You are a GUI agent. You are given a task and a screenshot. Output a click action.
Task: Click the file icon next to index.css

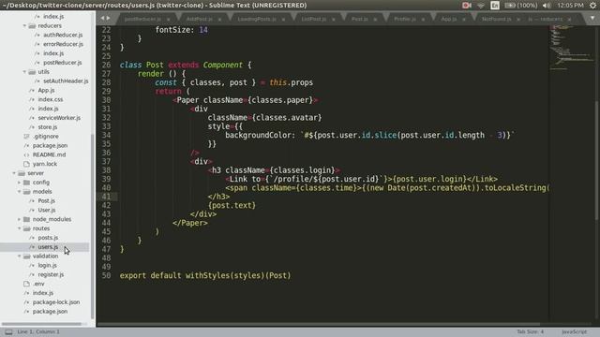point(32,99)
